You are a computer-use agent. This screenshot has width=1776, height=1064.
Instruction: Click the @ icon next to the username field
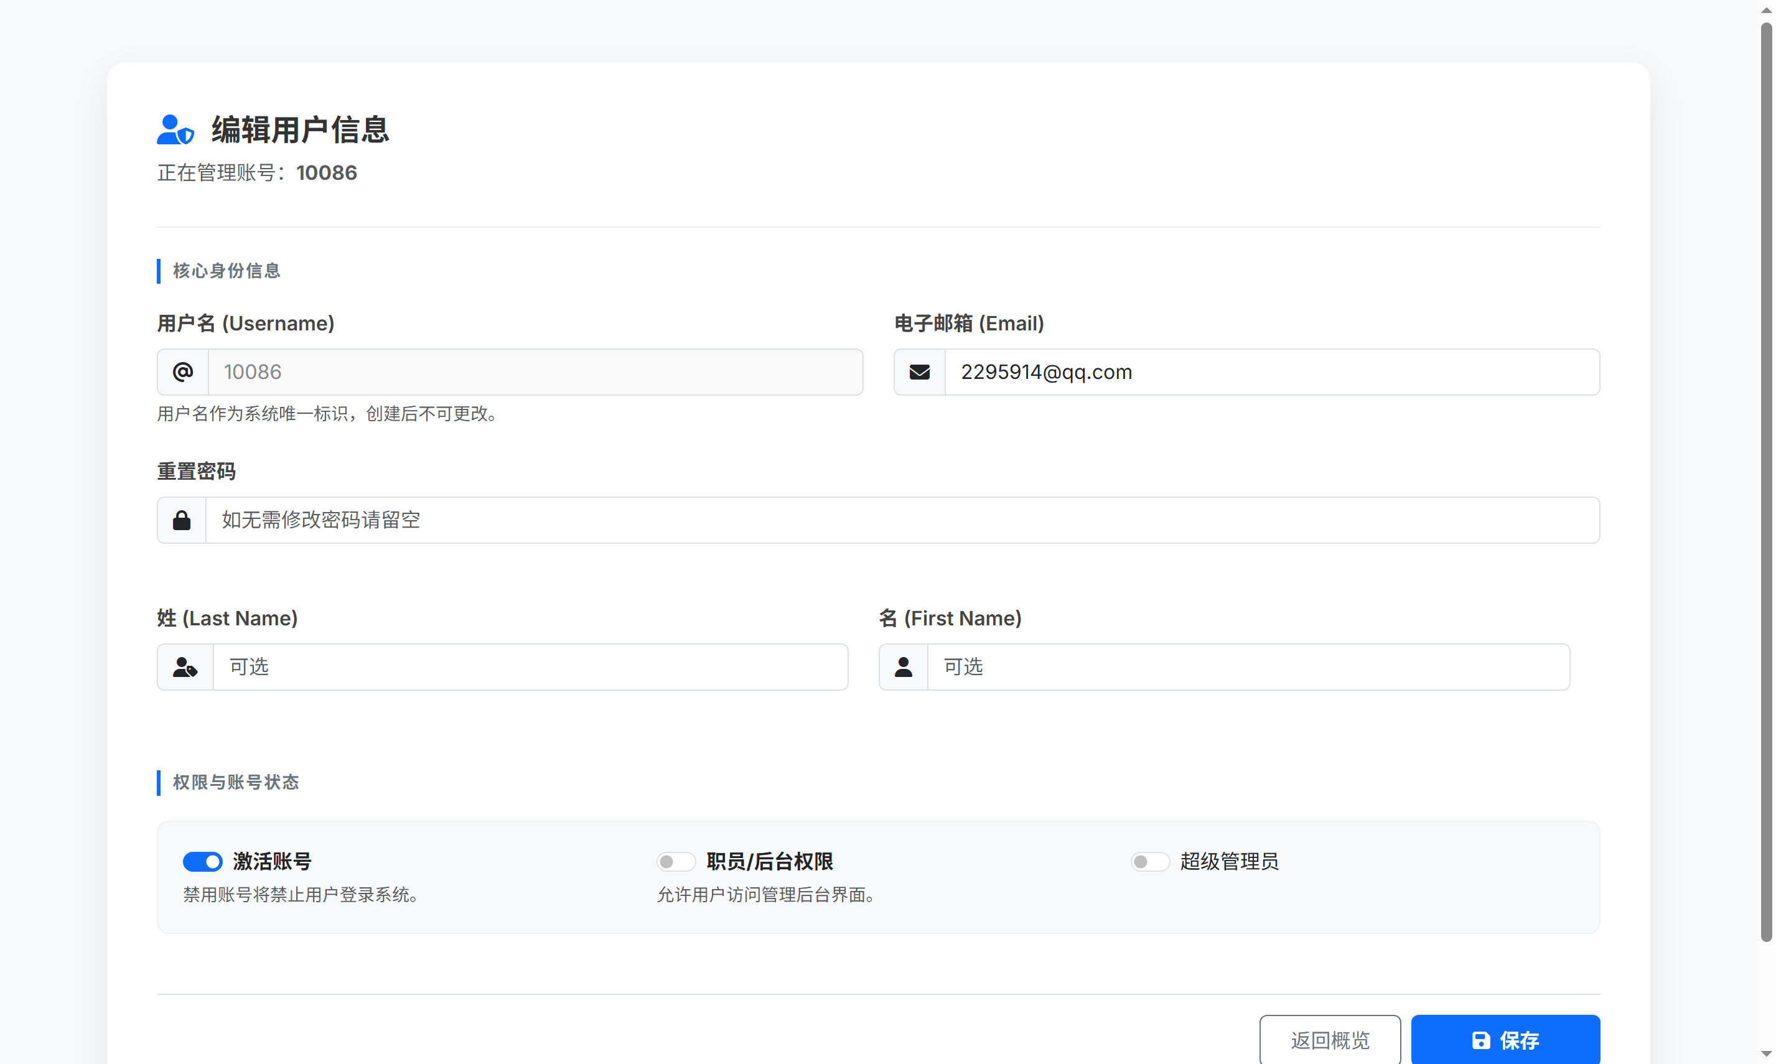pyautogui.click(x=182, y=372)
